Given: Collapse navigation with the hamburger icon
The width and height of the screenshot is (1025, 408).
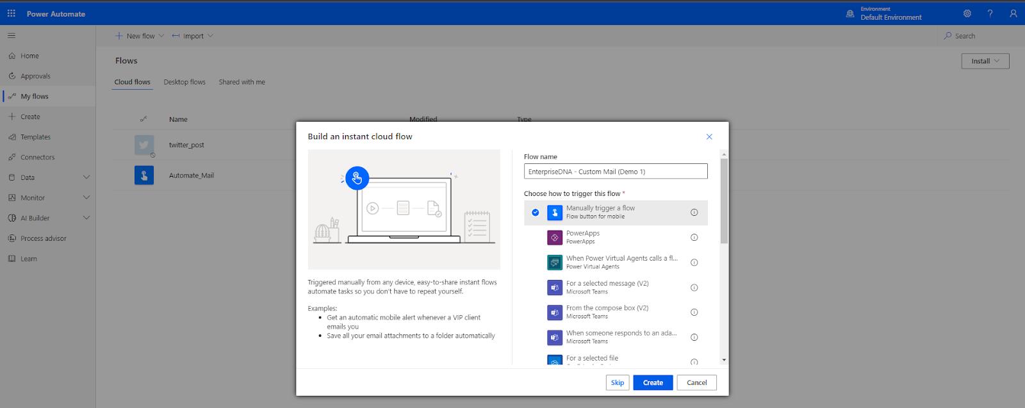Looking at the screenshot, I should [x=12, y=36].
